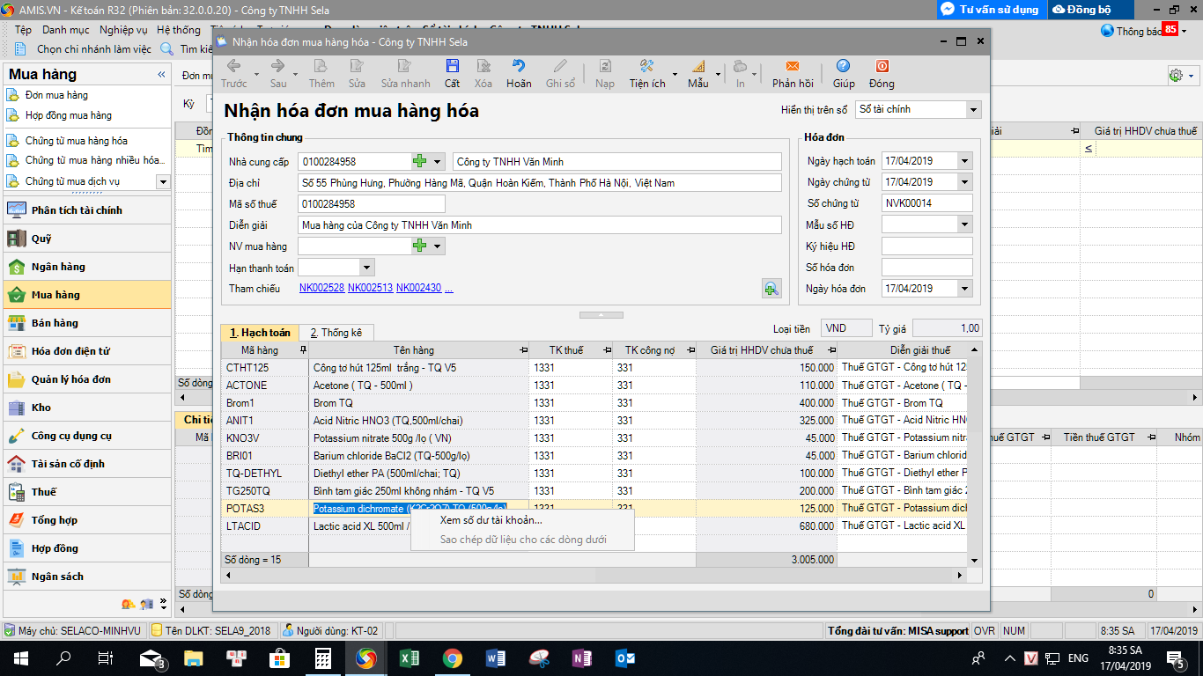Click Tư vấn sử dụng button
Image resolution: width=1203 pixels, height=676 pixels.
(x=992, y=9)
